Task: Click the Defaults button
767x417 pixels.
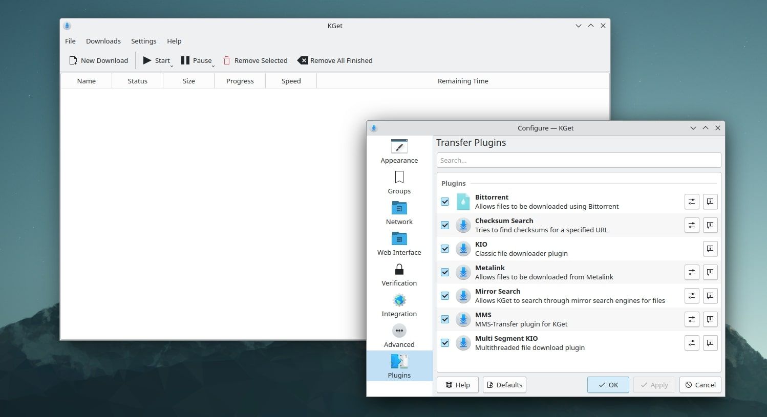Action: coord(504,385)
